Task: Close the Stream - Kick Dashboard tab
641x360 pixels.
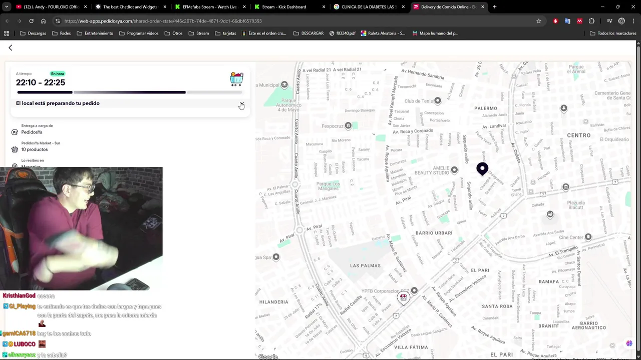Action: (324, 7)
